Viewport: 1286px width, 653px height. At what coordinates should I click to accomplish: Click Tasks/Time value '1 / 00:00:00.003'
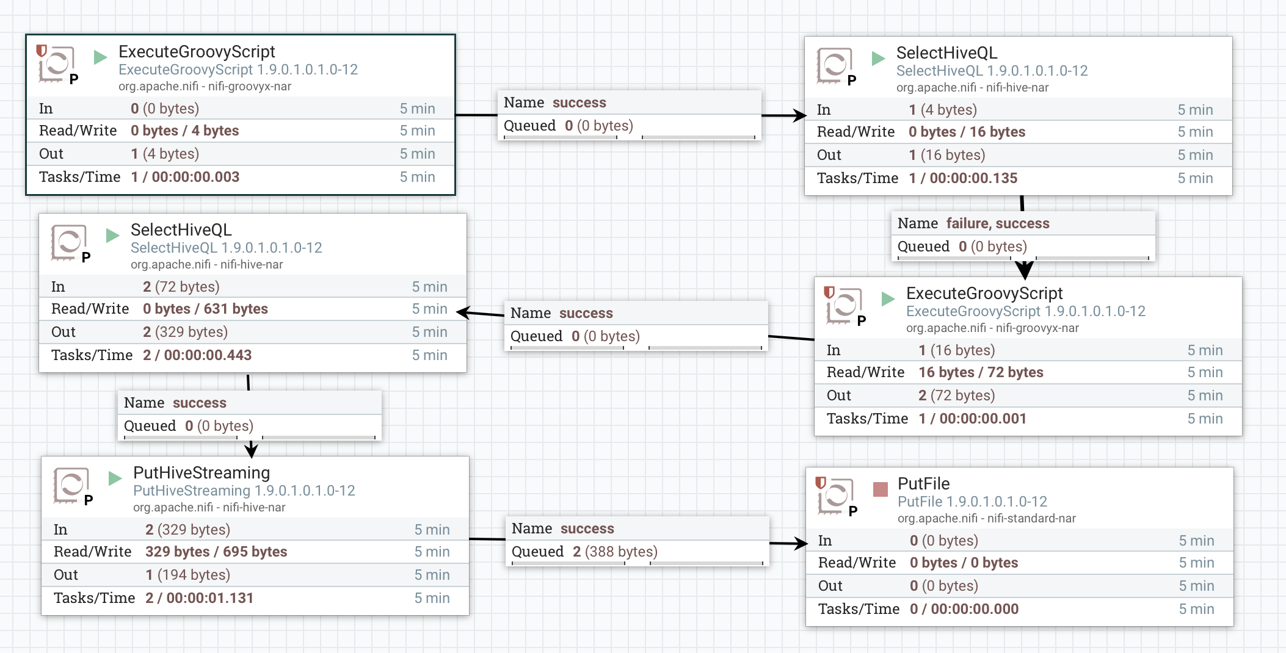point(185,177)
